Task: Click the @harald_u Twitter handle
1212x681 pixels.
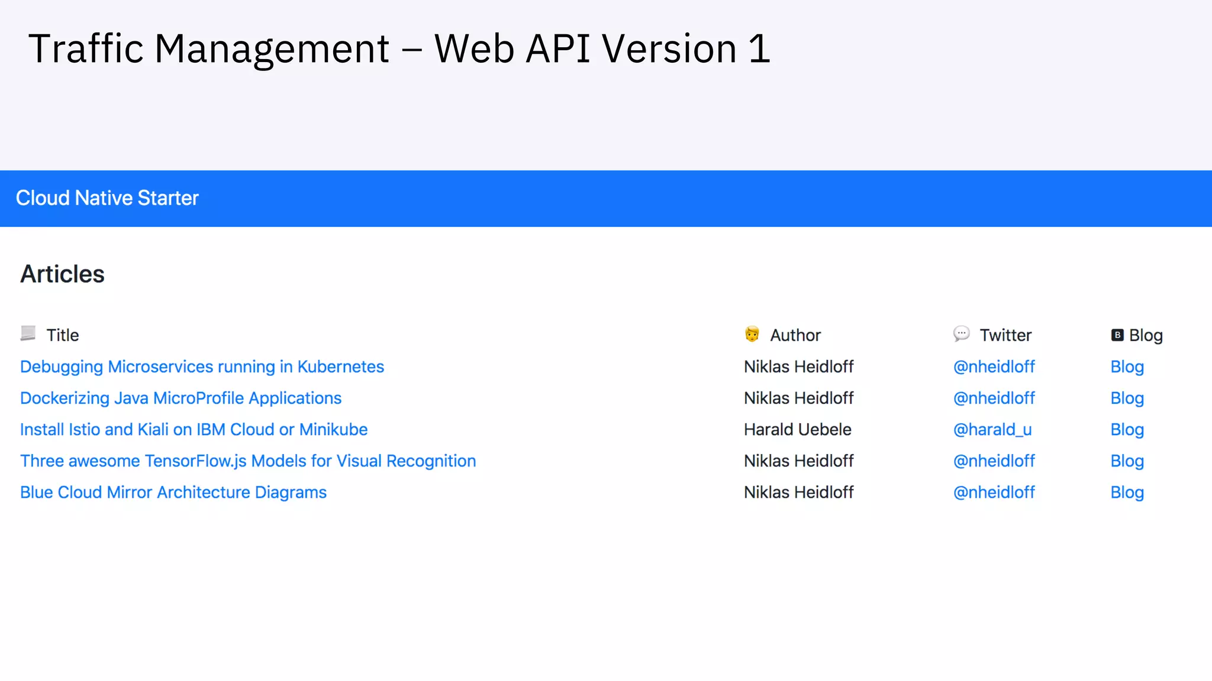Action: [992, 430]
